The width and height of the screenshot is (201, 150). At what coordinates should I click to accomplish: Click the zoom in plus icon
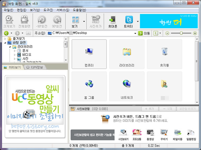pyautogui.click(x=195, y=33)
